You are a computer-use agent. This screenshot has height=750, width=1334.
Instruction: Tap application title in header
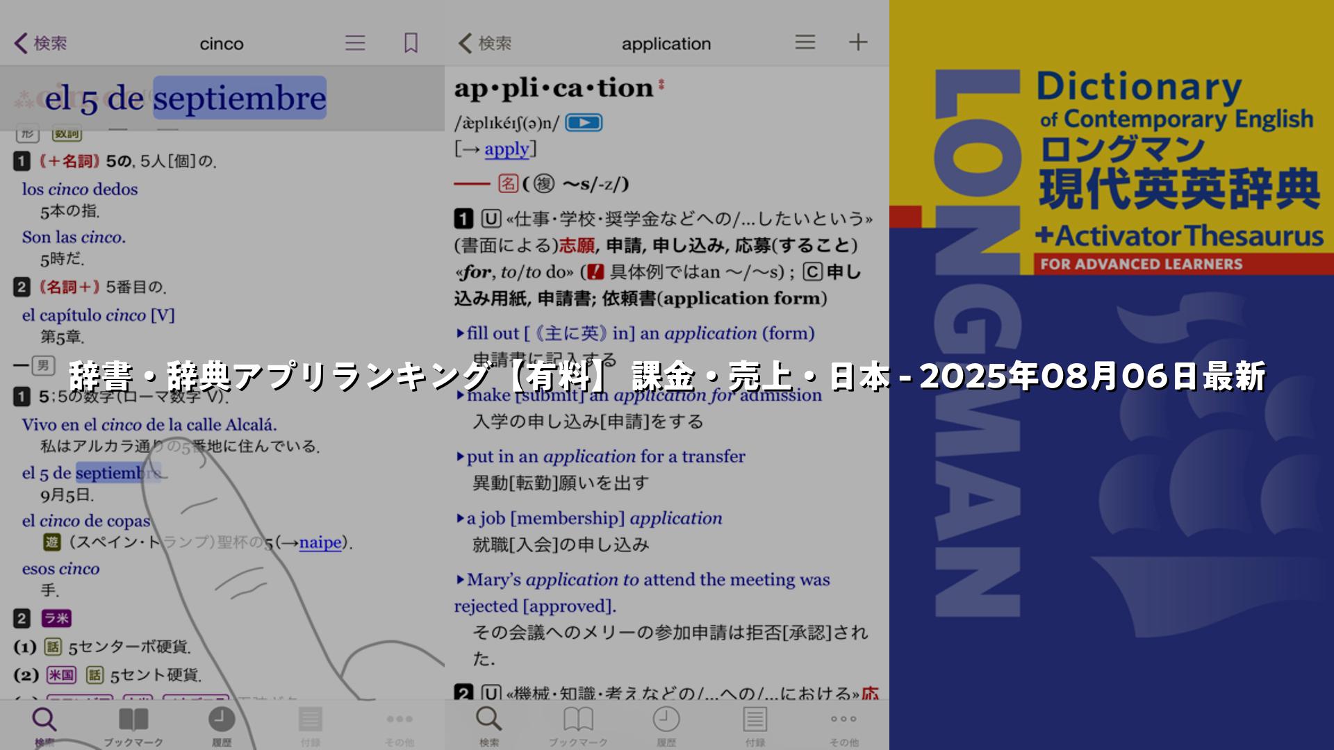(x=666, y=44)
